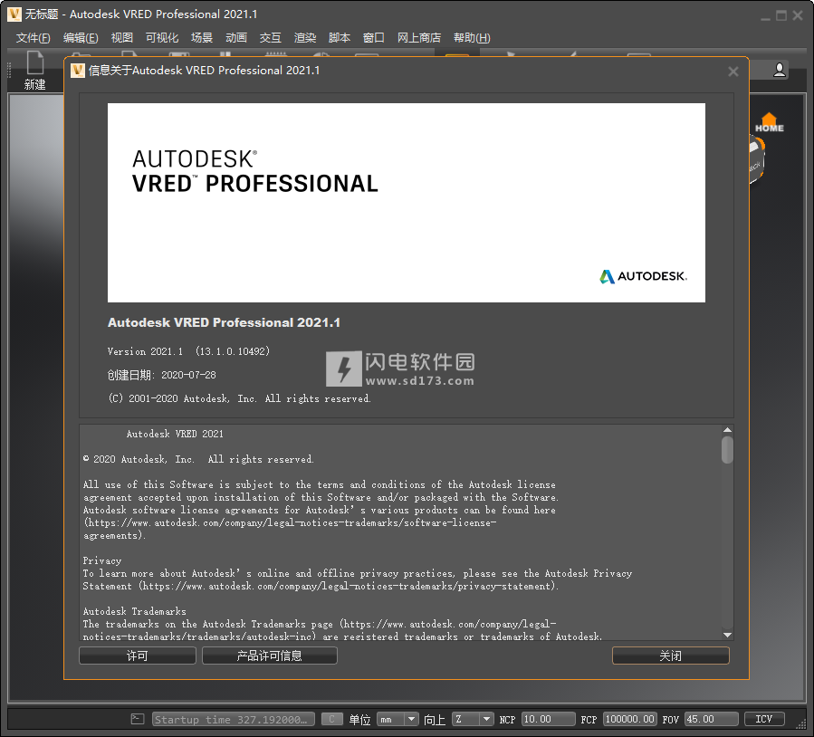
Task: Open the 脚本 menu
Action: [x=340, y=38]
